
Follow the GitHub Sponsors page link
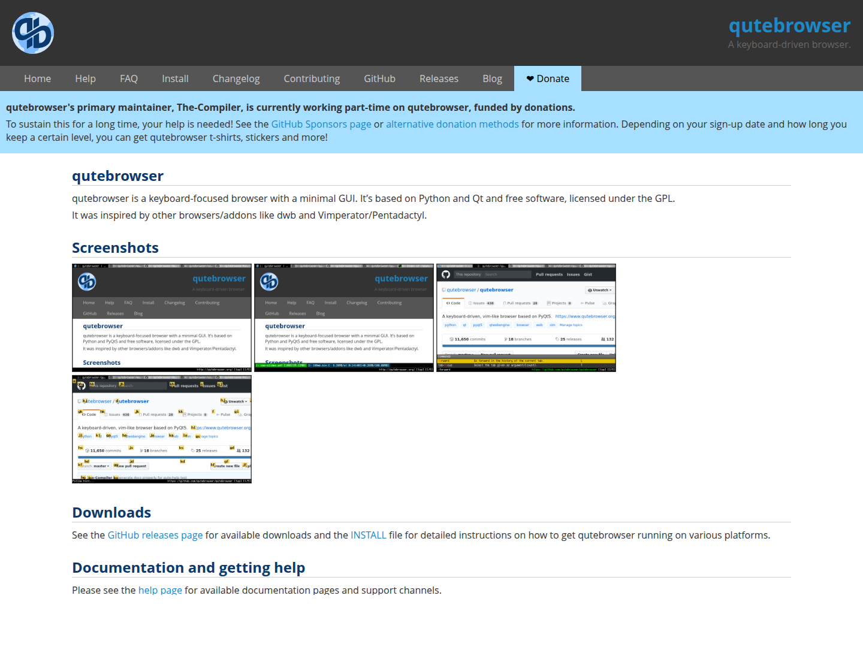pyautogui.click(x=321, y=124)
